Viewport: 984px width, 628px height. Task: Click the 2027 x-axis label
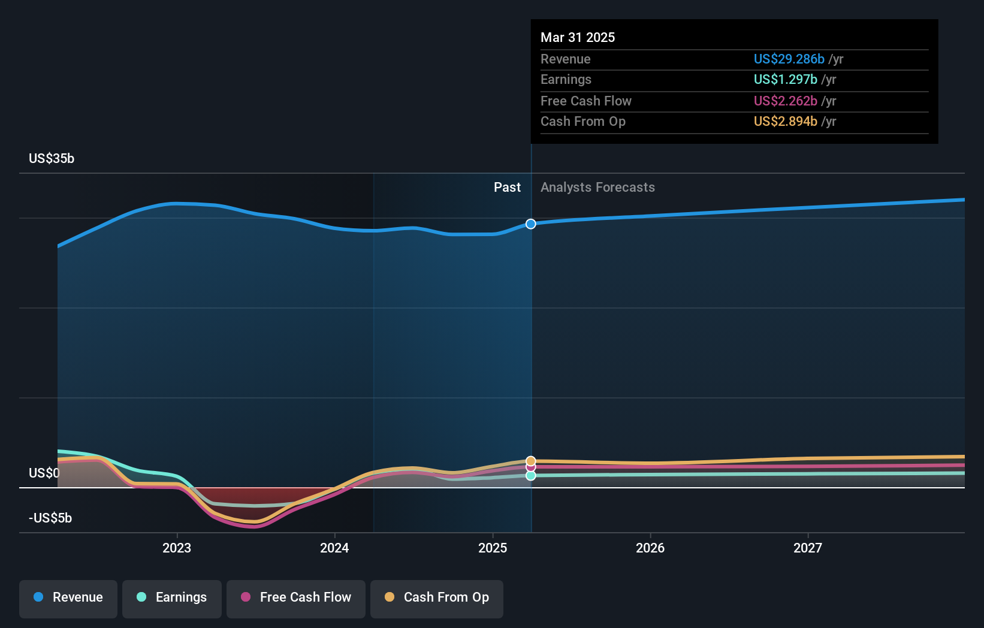808,548
